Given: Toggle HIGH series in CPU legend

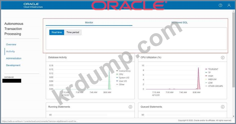Looking at the screenshot, I should pos(209,76).
